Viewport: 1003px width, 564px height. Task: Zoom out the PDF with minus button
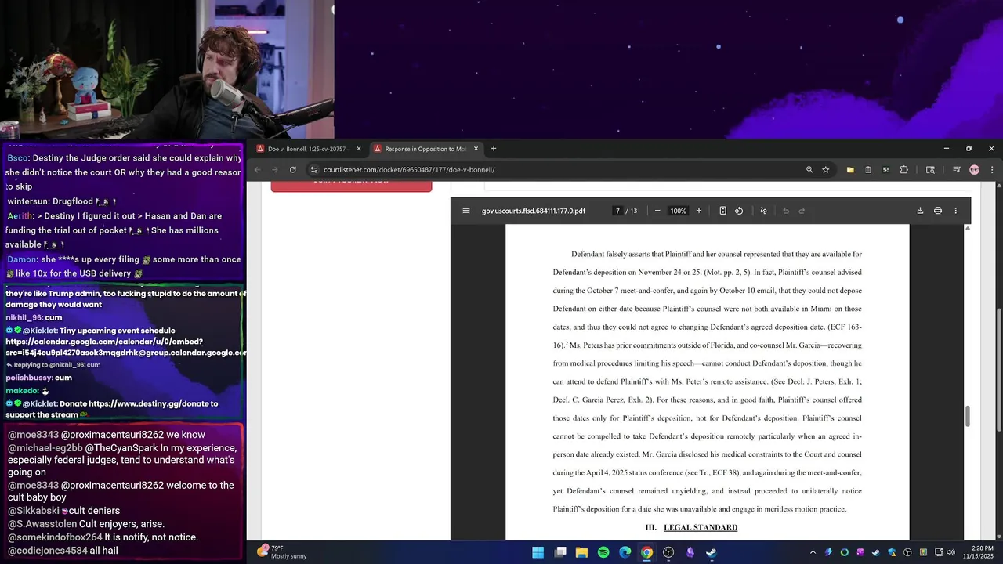[x=657, y=211]
